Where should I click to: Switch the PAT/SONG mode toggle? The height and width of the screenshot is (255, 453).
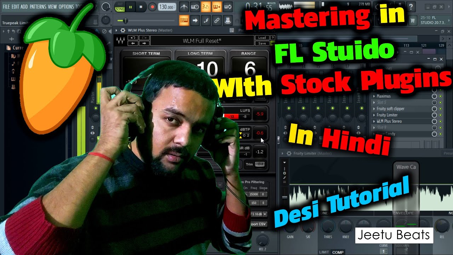point(119,7)
